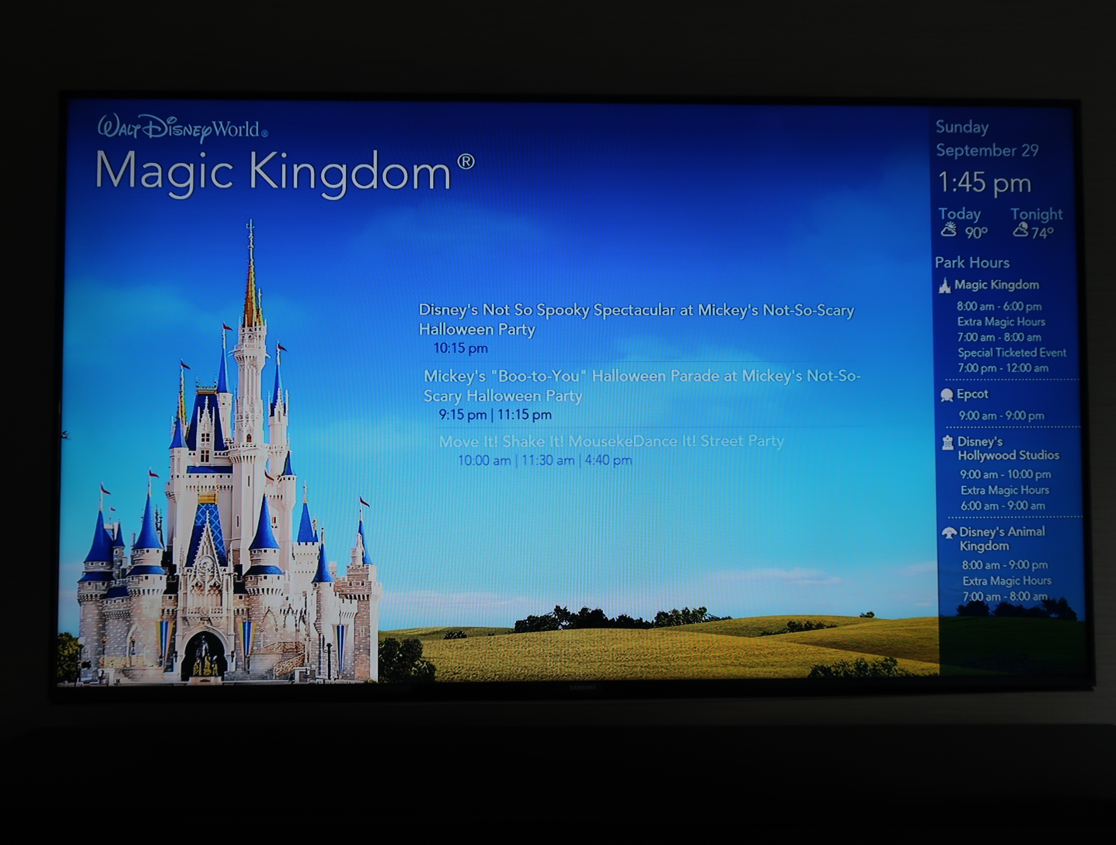The height and width of the screenshot is (845, 1116).
Task: Click the Walt Disney World logo
Action: coord(182,128)
